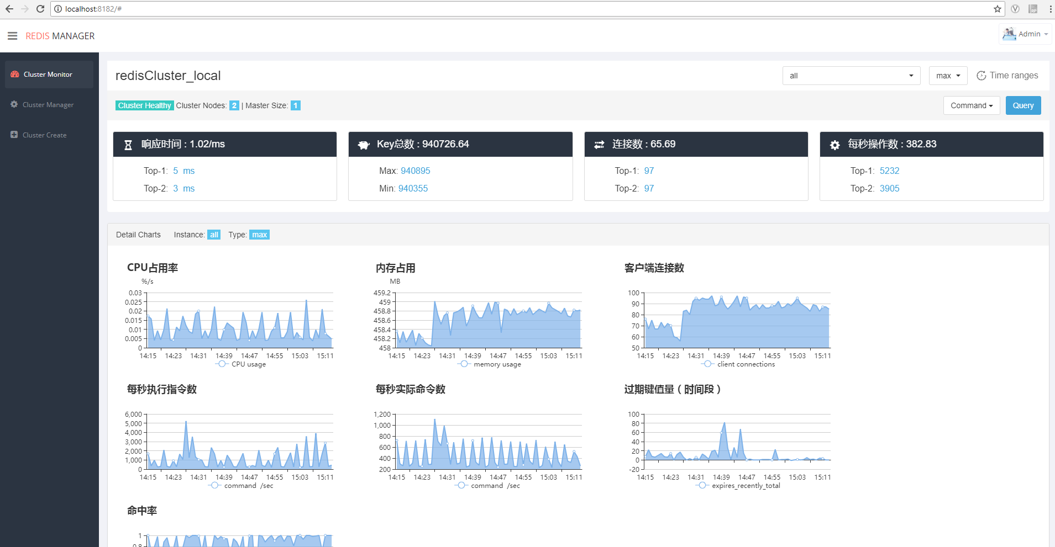The height and width of the screenshot is (547, 1055).
Task: Toggle the client connections legend series
Action: coord(738,364)
